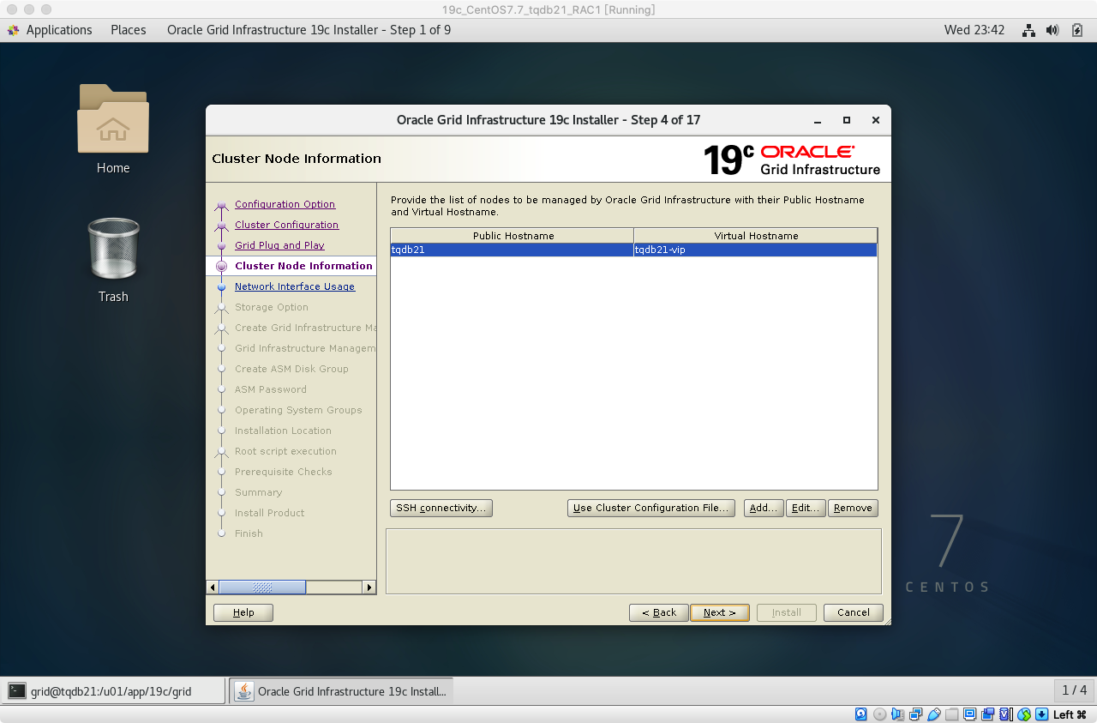Image resolution: width=1097 pixels, height=723 pixels.
Task: Click the step list scrollbar left arrow
Action: tap(213, 587)
